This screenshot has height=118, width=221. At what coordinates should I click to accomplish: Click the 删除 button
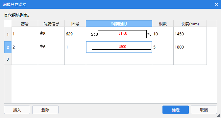point(45,110)
